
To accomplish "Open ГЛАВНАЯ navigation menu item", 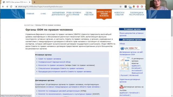I will (x=30, y=14).
